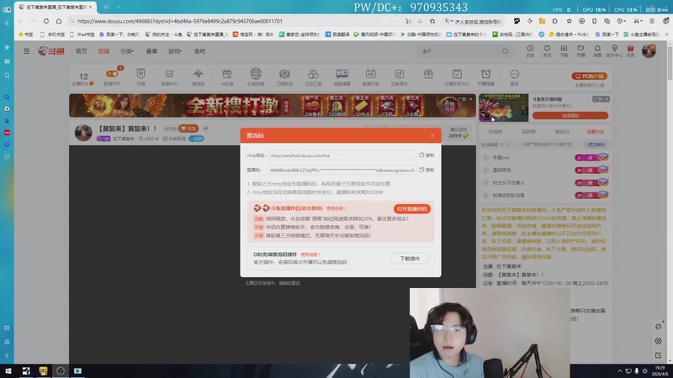Click the browser home button
Image resolution: width=673 pixels, height=378 pixels.
pyautogui.click(x=59, y=21)
